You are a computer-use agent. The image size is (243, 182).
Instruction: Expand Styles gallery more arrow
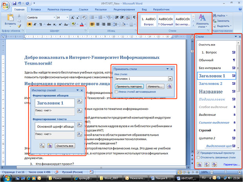tap(193, 25)
